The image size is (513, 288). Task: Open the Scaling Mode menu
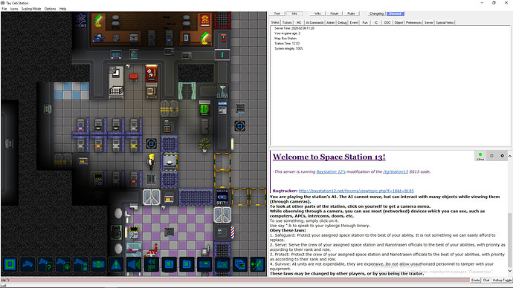tap(31, 9)
